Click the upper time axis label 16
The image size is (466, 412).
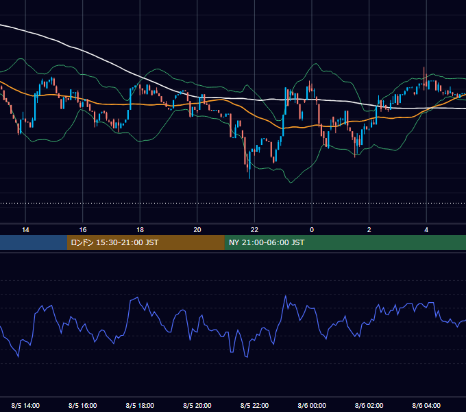click(83, 230)
